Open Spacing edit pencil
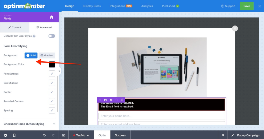 coord(52,110)
